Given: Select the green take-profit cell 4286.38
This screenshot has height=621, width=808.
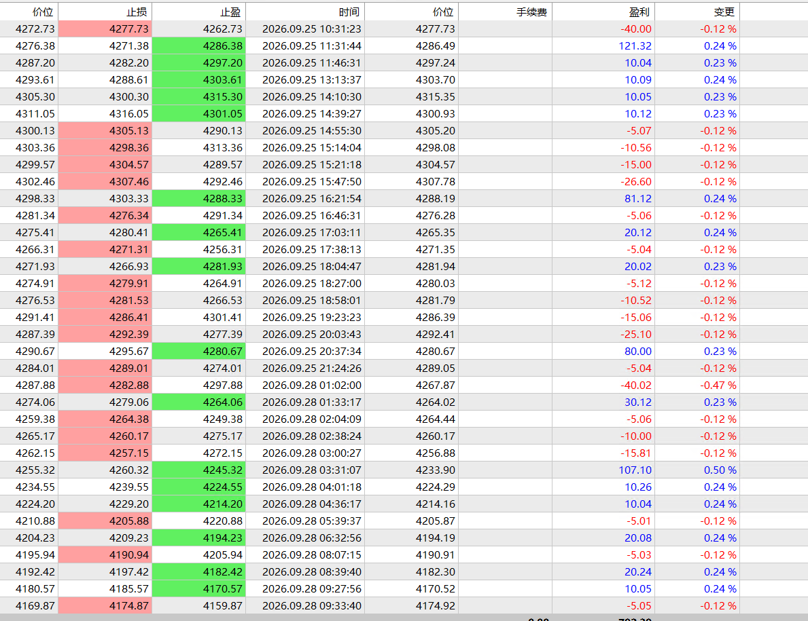Looking at the screenshot, I should [x=199, y=45].
